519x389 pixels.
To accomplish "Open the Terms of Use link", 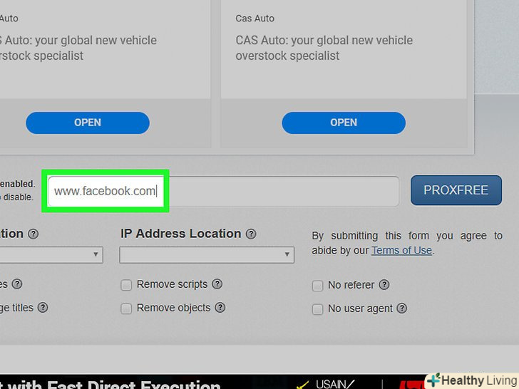I will 401,250.
